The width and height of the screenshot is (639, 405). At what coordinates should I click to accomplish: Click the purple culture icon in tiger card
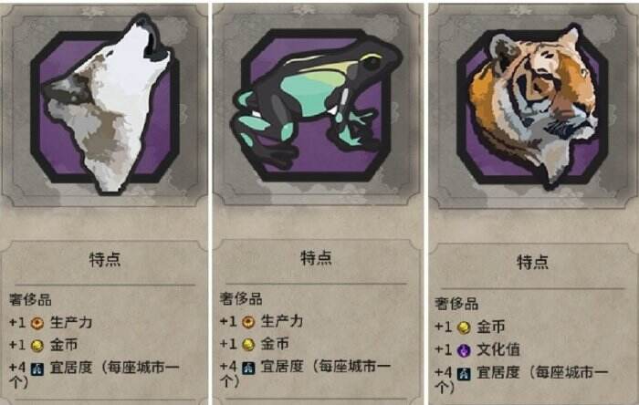tap(464, 350)
